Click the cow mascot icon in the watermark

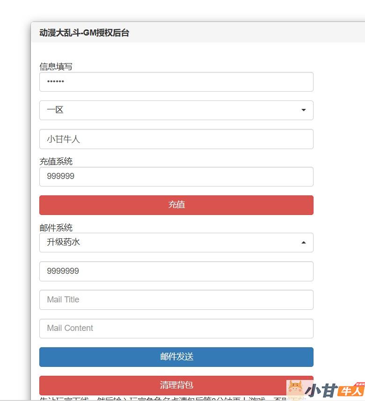[295, 389]
